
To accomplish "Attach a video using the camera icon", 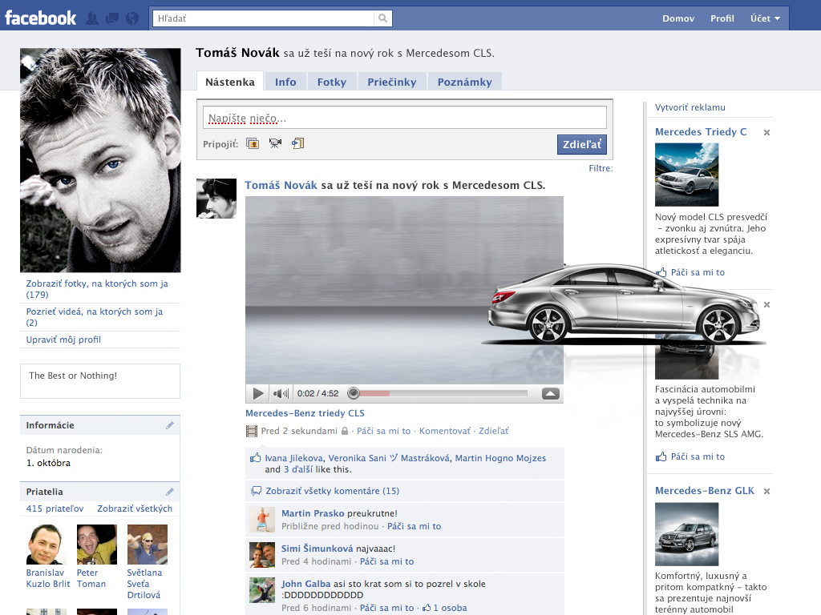I will coord(276,143).
